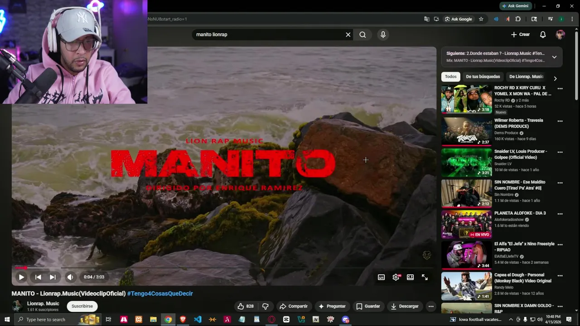Image resolution: width=580 pixels, height=326 pixels.
Task: Select the Todos filter chip
Action: click(x=451, y=77)
